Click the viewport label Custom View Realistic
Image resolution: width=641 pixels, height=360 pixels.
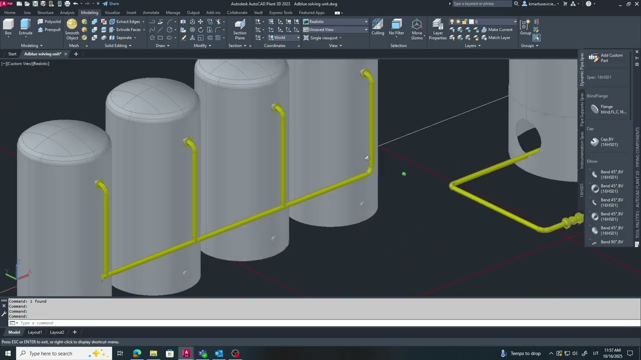[x=25, y=63]
